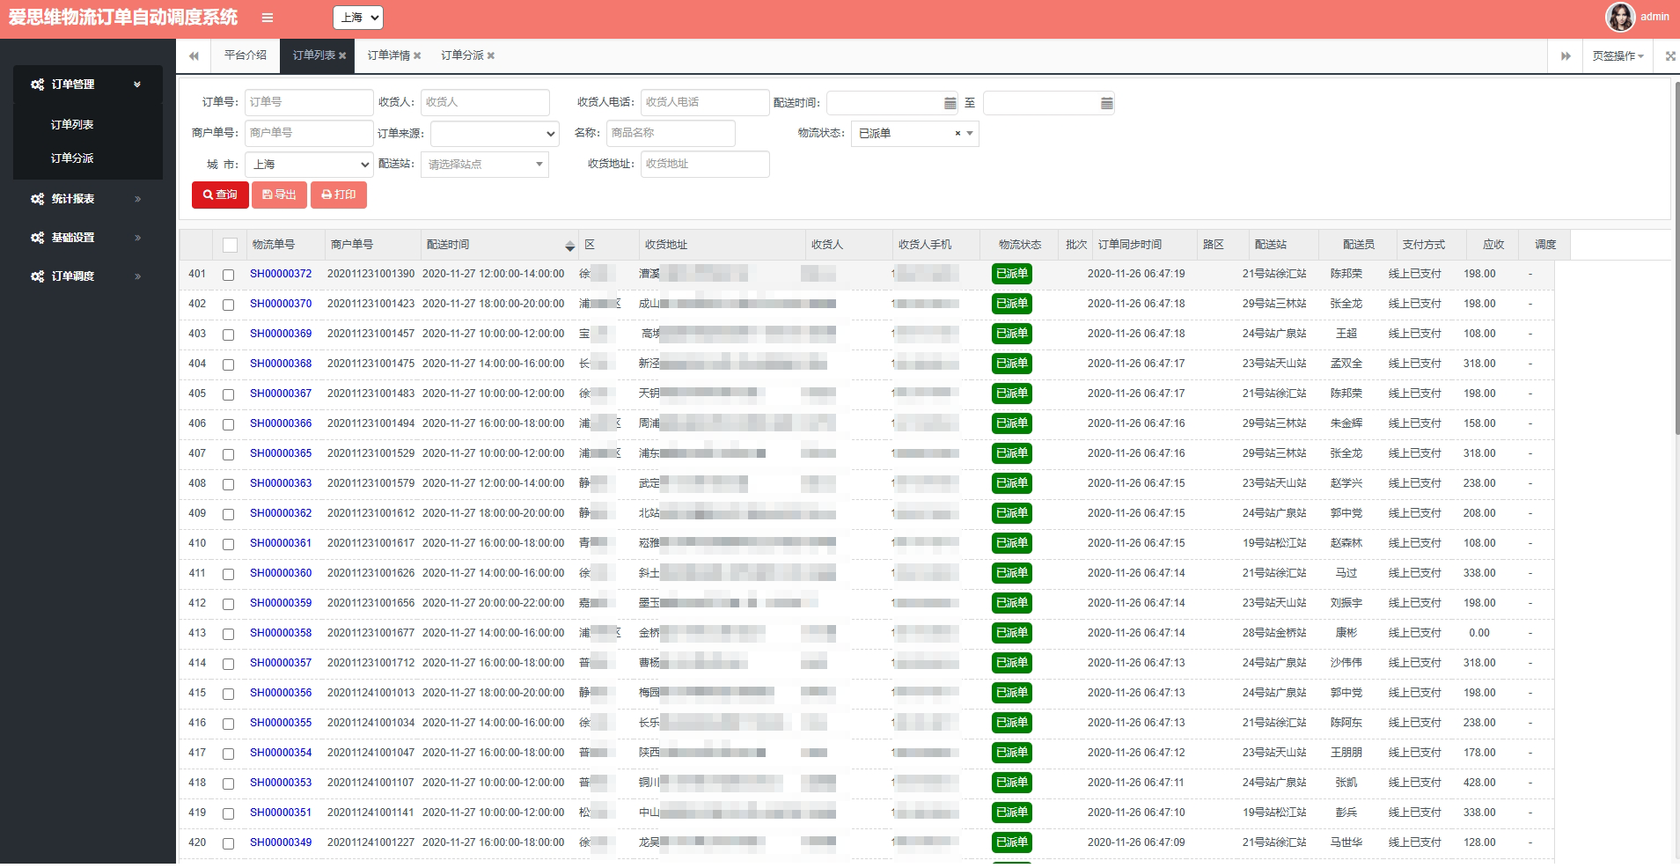
Task: Open the 城市 dropdown in the filter form
Action: point(309,165)
